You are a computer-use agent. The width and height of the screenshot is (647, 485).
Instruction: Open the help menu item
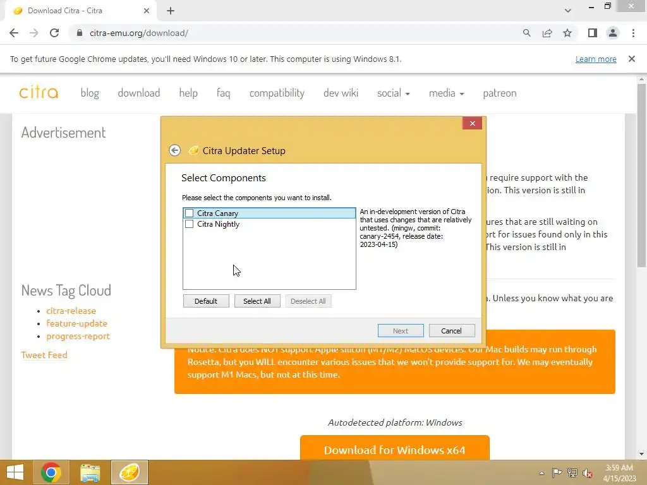pyautogui.click(x=188, y=93)
